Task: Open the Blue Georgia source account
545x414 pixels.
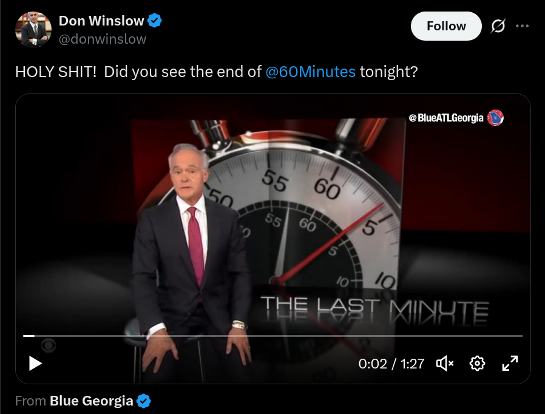Action: (92, 401)
